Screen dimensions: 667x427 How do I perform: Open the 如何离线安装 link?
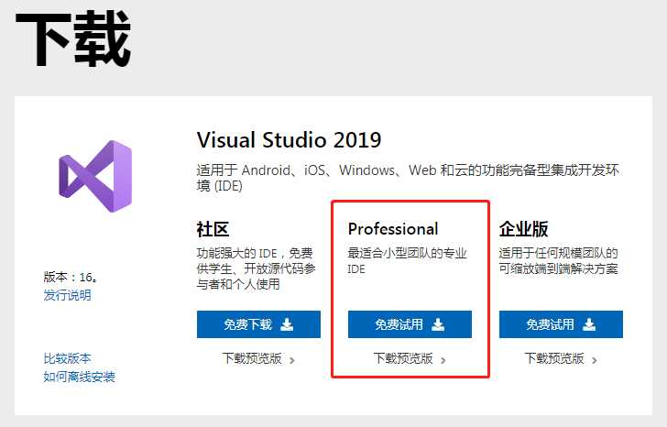pyautogui.click(x=79, y=377)
